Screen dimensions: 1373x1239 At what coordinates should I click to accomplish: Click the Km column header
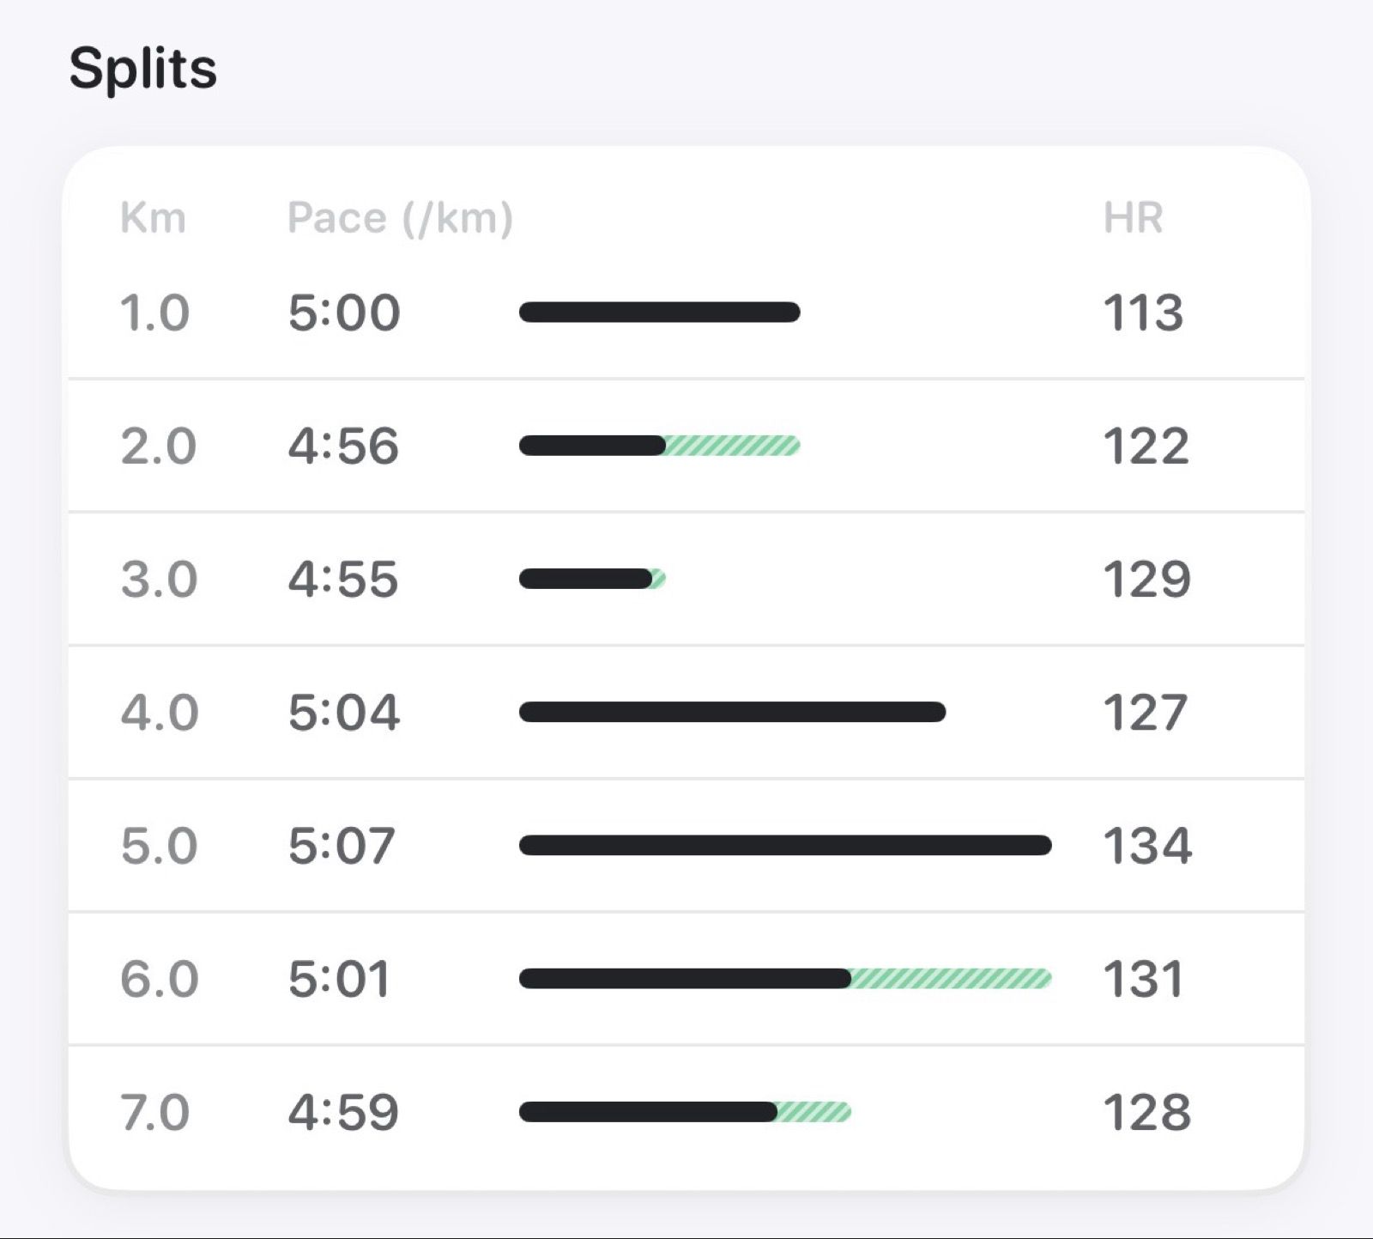[153, 217]
